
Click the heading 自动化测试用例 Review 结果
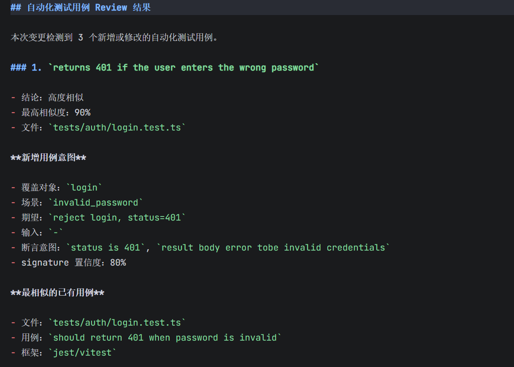89,7
